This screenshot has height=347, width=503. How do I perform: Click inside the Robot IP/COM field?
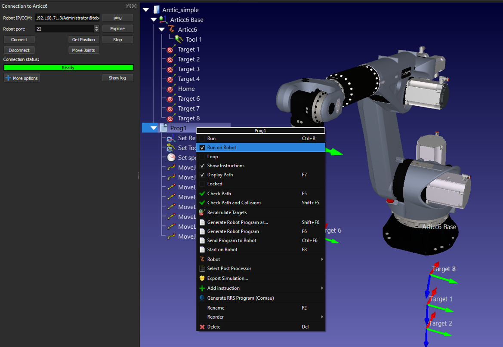click(67, 18)
